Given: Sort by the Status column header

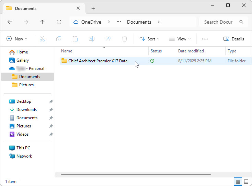Looking at the screenshot, I should coord(162,51).
